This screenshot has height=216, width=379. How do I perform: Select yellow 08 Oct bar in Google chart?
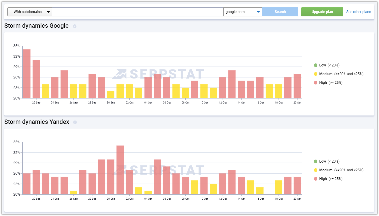tap(185, 93)
